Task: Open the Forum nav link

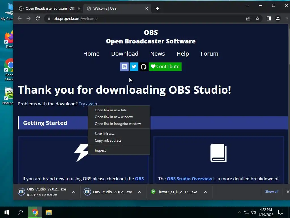Action: tap(210, 54)
